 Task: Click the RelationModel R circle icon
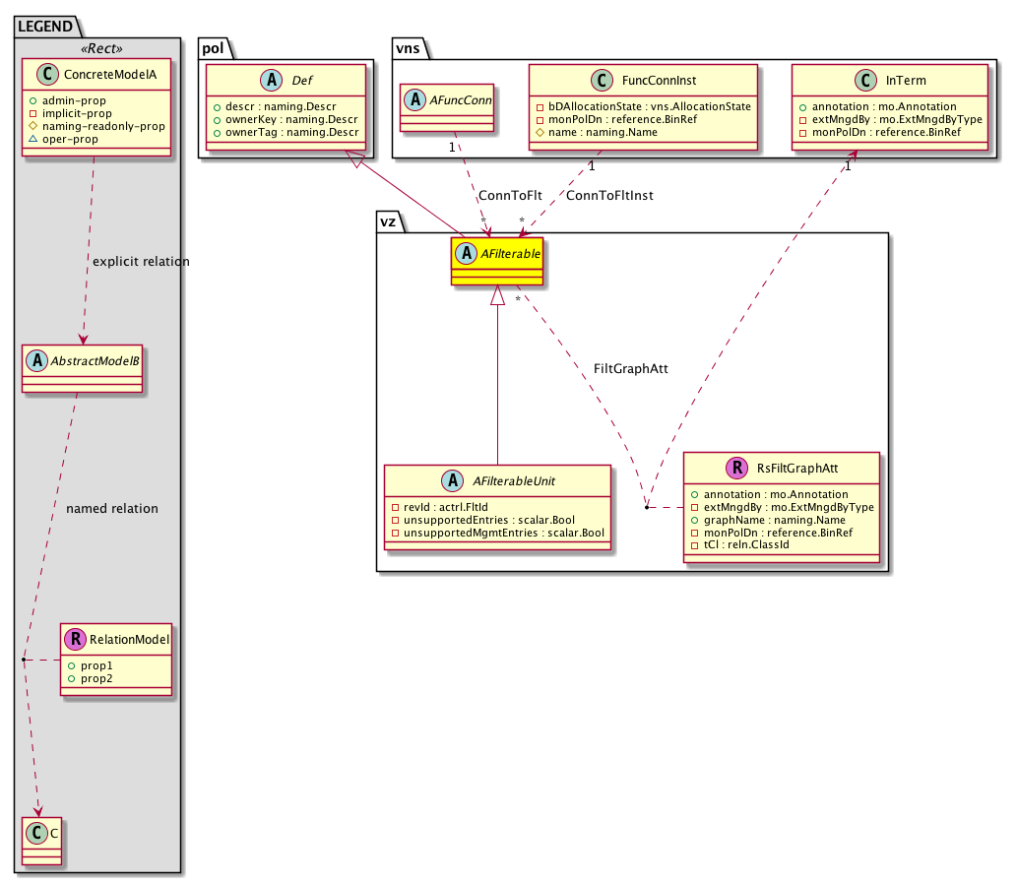click(x=75, y=640)
